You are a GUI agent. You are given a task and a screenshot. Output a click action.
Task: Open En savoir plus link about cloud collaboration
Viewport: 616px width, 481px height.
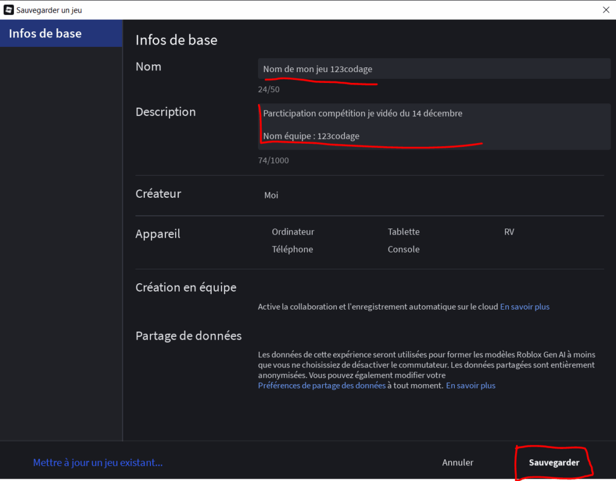[525, 307]
